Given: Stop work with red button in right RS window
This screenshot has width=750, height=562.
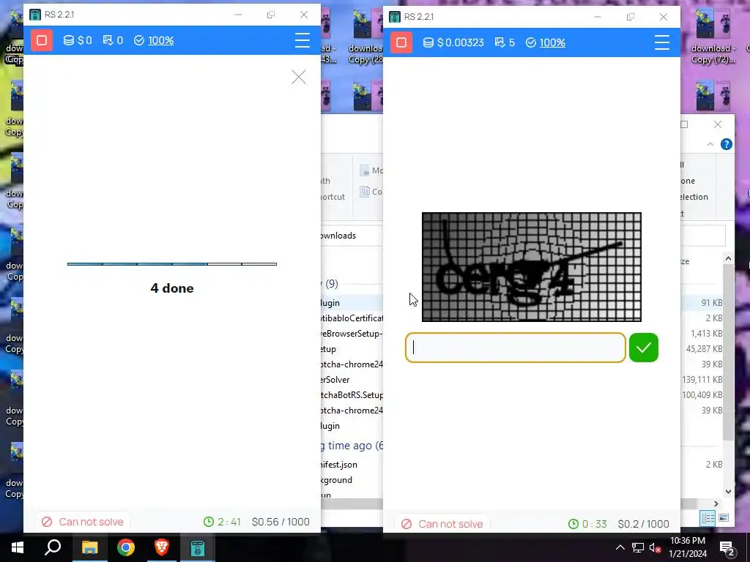Looking at the screenshot, I should tap(401, 42).
